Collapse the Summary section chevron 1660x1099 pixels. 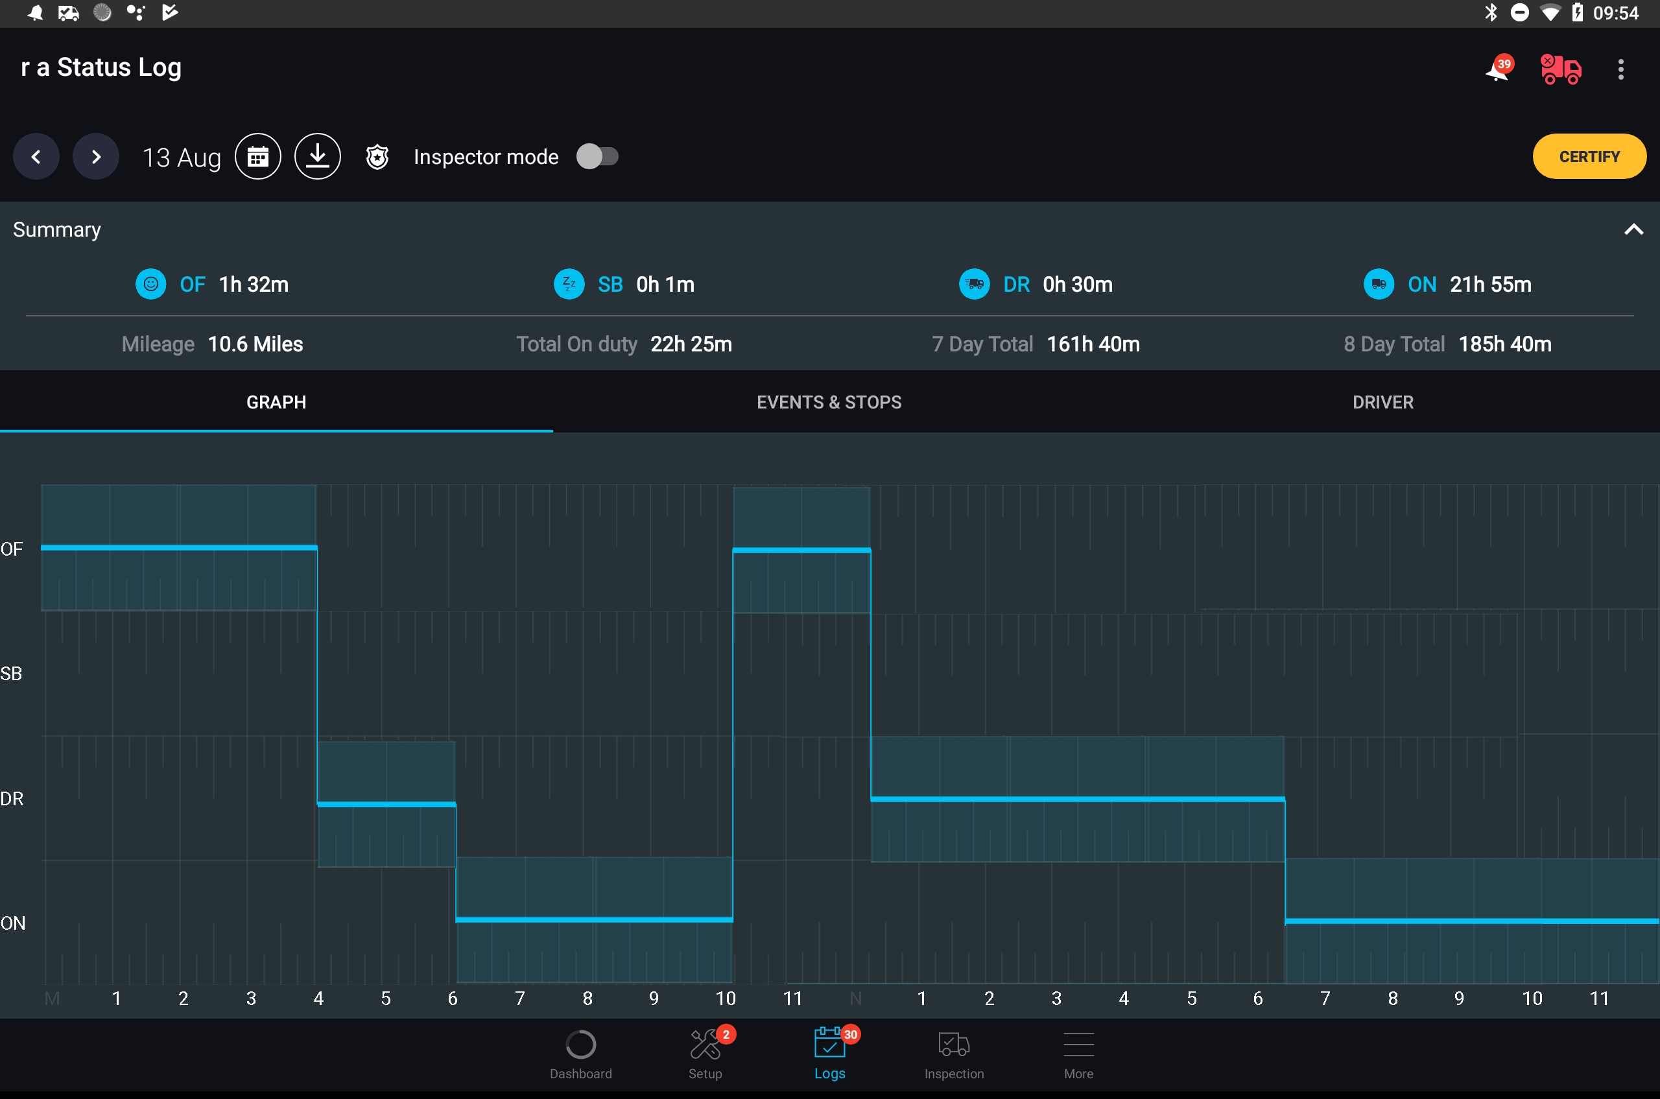click(x=1633, y=229)
